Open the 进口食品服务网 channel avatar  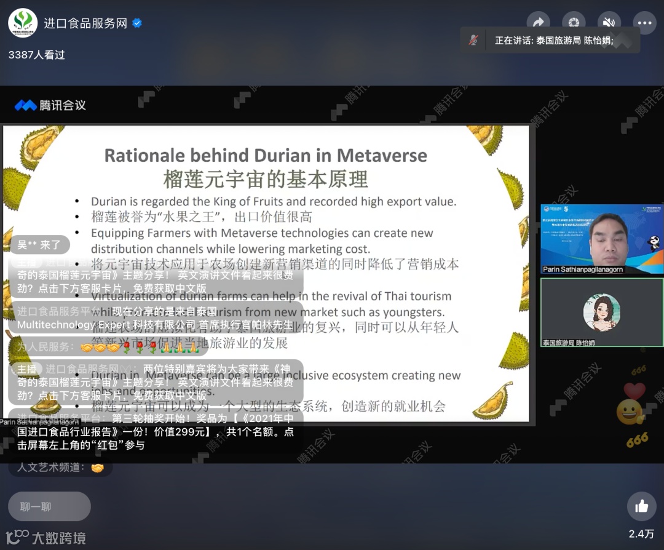[x=23, y=23]
